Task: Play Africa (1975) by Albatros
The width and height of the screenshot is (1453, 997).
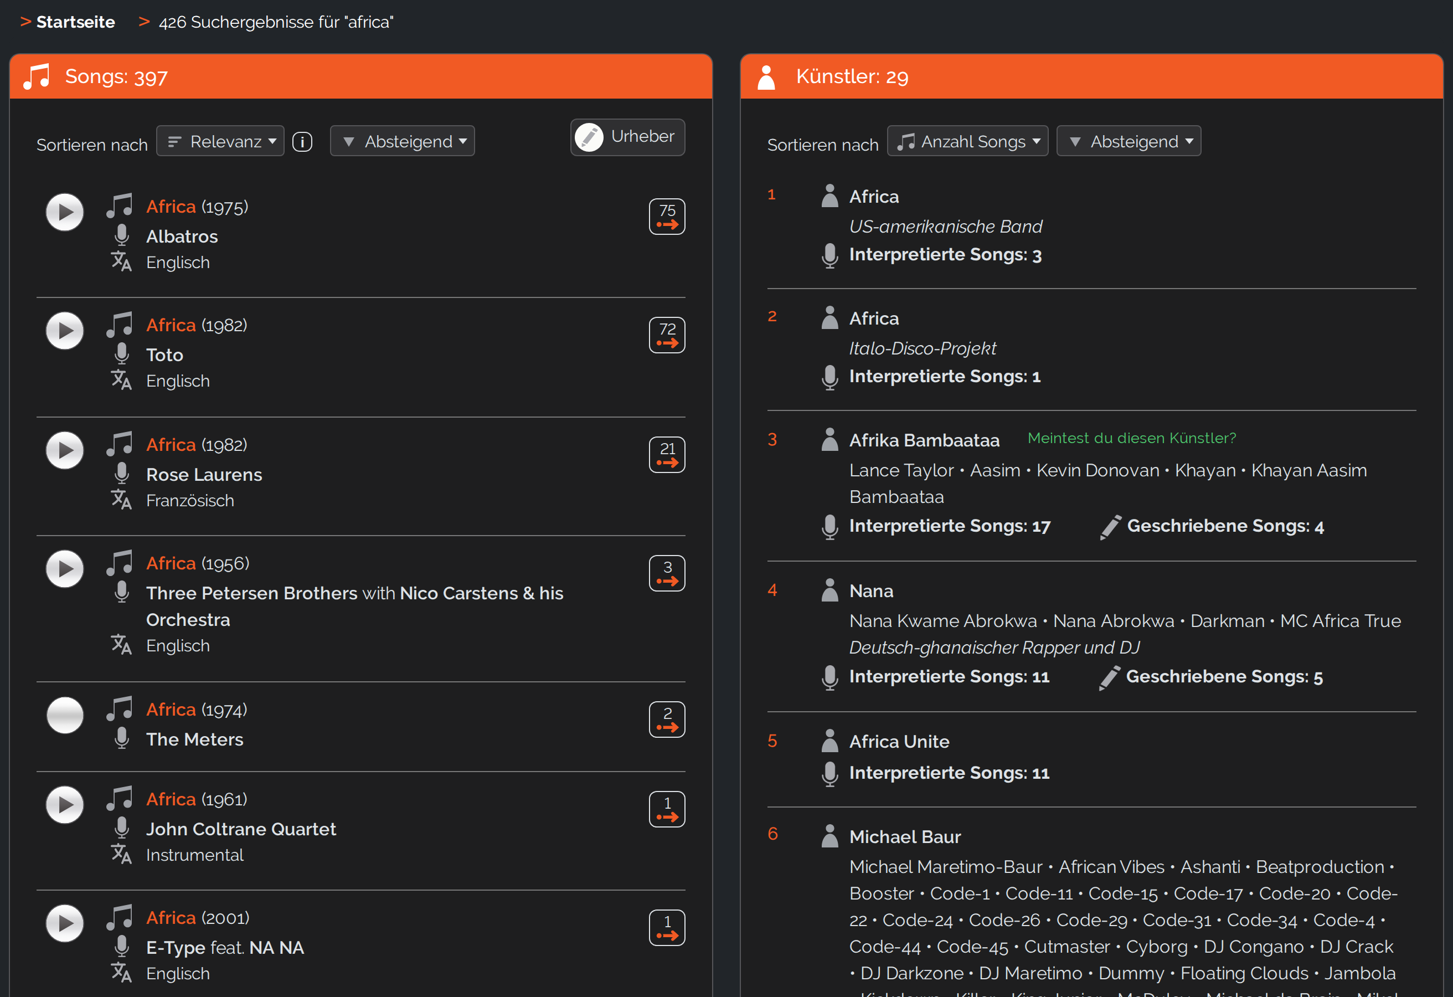Action: point(64,212)
